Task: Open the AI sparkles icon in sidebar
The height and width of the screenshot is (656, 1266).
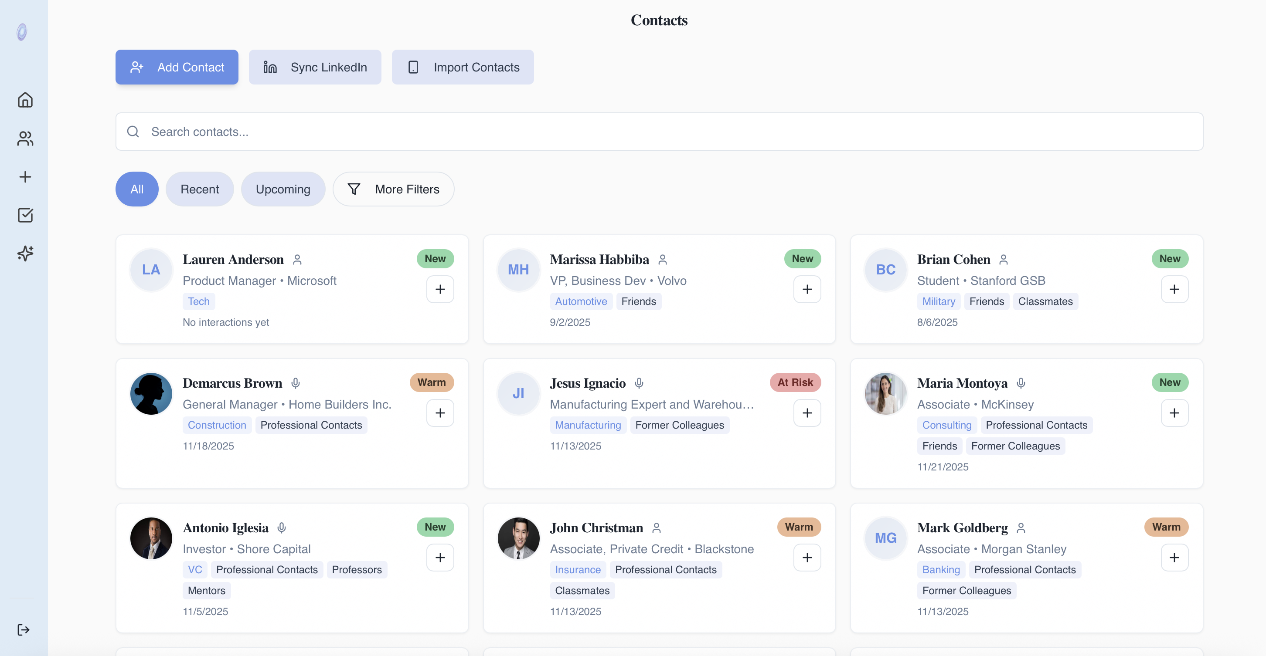Action: pyautogui.click(x=25, y=254)
